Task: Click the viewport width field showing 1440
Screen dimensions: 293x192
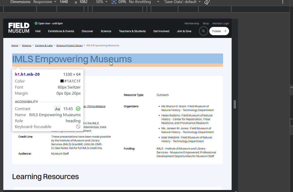Action: 64,2
